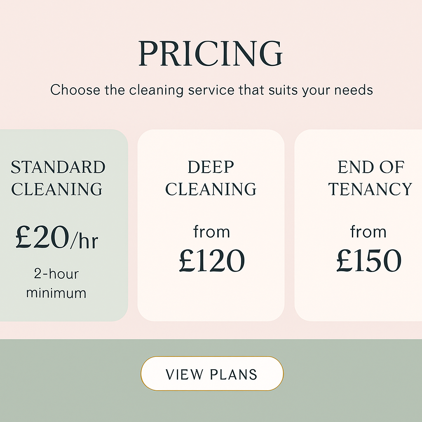
Task: Click the VIEW PLANS button
Action: pos(212,374)
